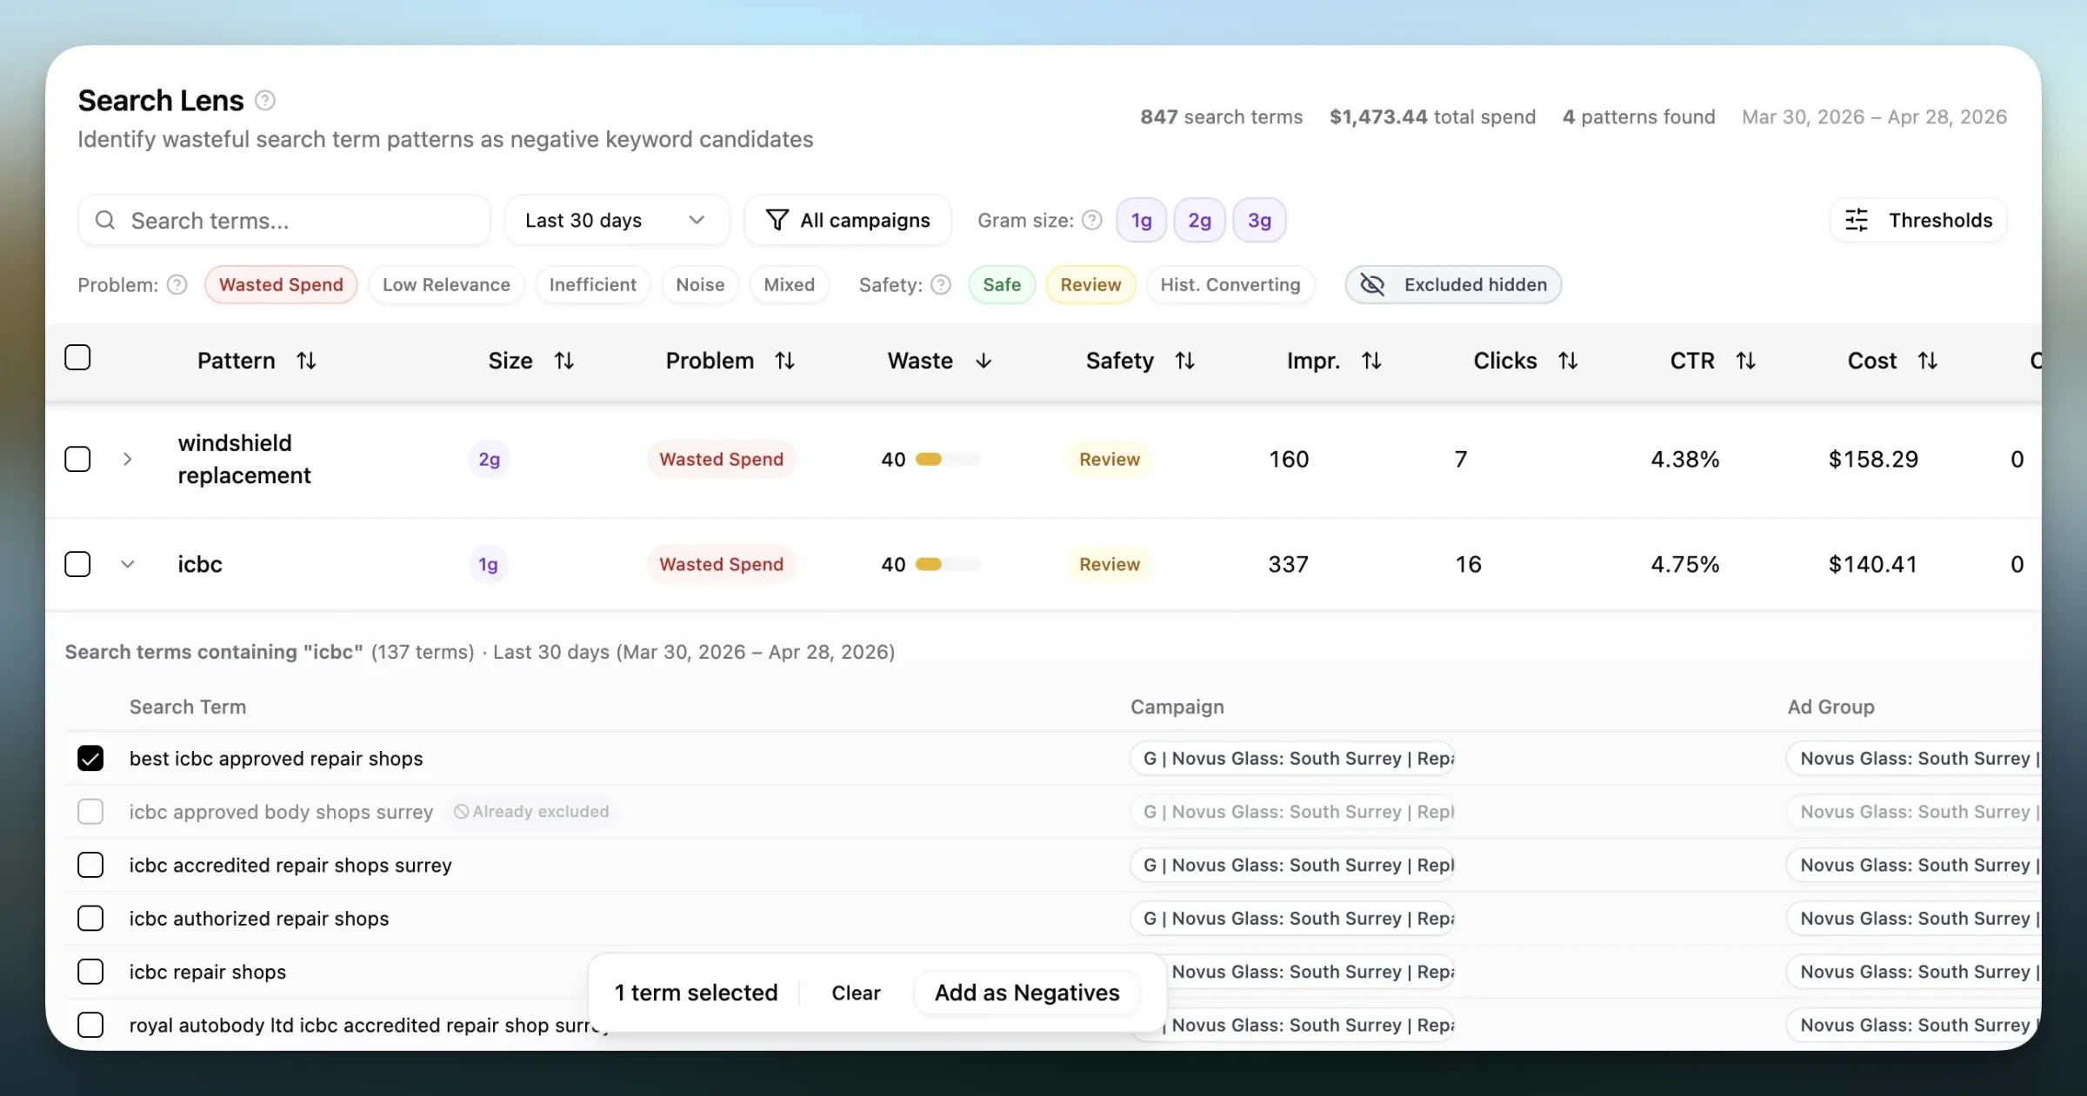Click the Search Term column header
2087x1096 pixels.
coord(188,707)
